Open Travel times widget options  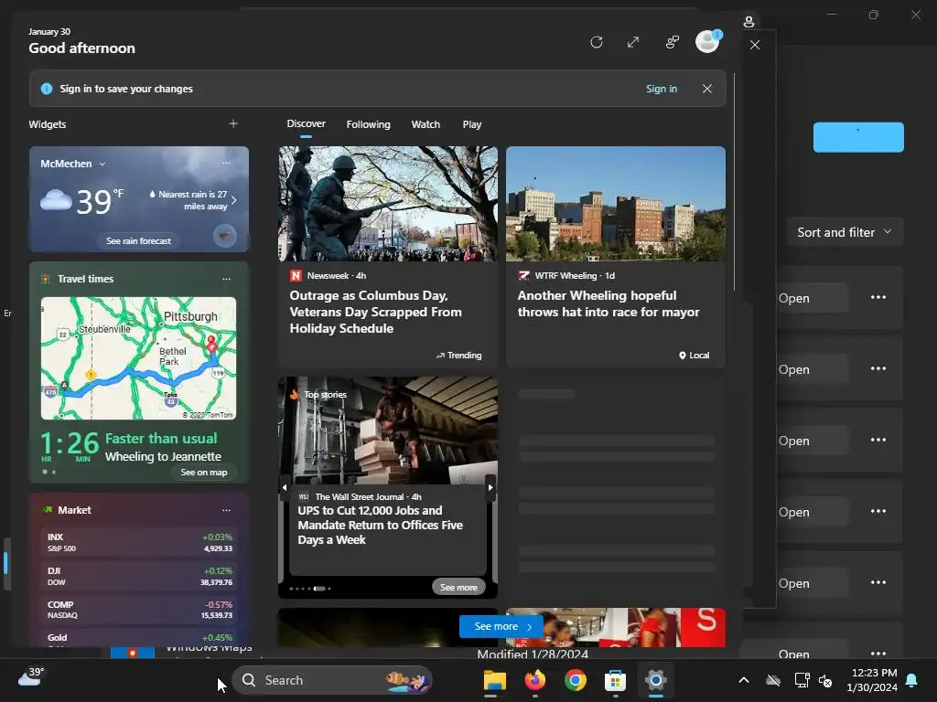click(226, 279)
